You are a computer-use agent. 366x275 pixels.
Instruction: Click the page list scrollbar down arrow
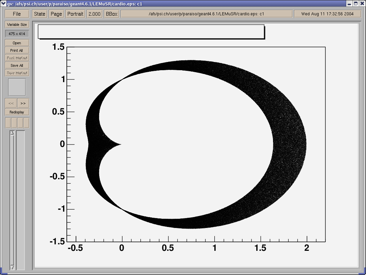[12, 268]
